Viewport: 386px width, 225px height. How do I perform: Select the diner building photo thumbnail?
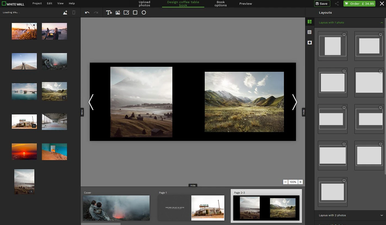click(x=24, y=122)
